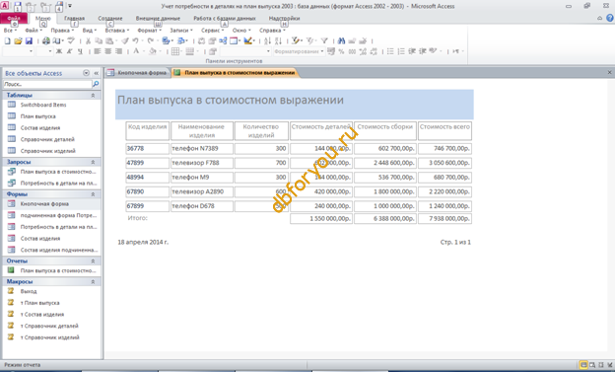
Task: Switch to Report View status bar icon
Action: 583,365
